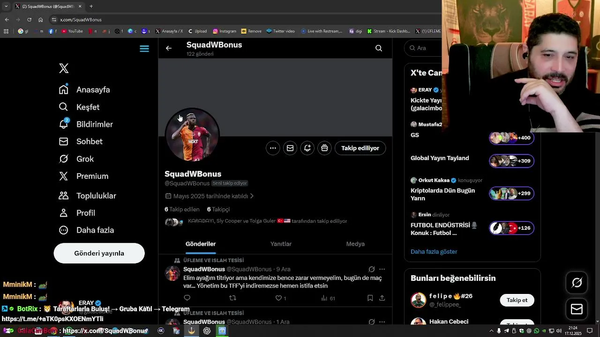Open Live with Restream bookmark
This screenshot has height=337, width=600.
click(322, 31)
